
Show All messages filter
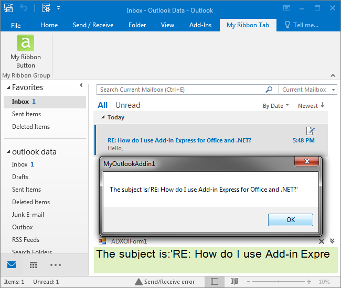102,105
